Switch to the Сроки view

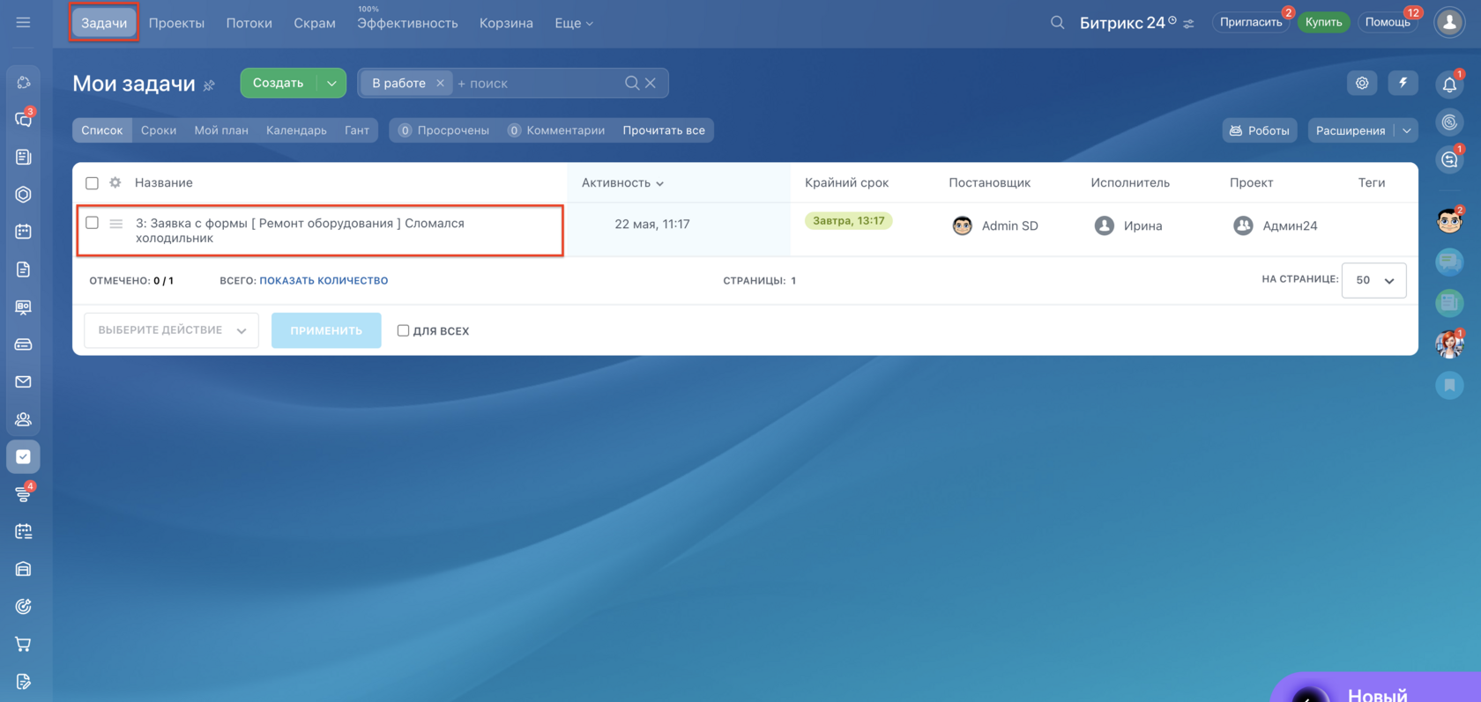[x=159, y=130]
